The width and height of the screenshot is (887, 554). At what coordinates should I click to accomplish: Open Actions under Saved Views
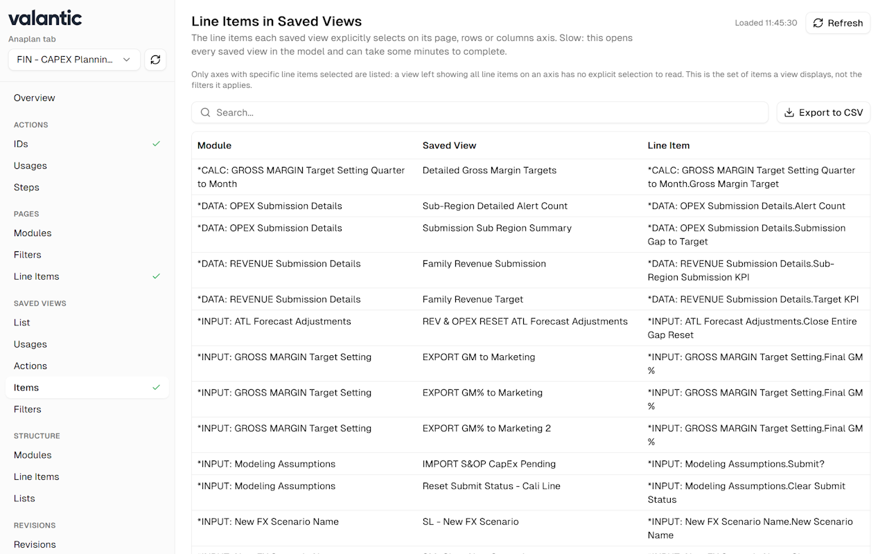coord(87,366)
